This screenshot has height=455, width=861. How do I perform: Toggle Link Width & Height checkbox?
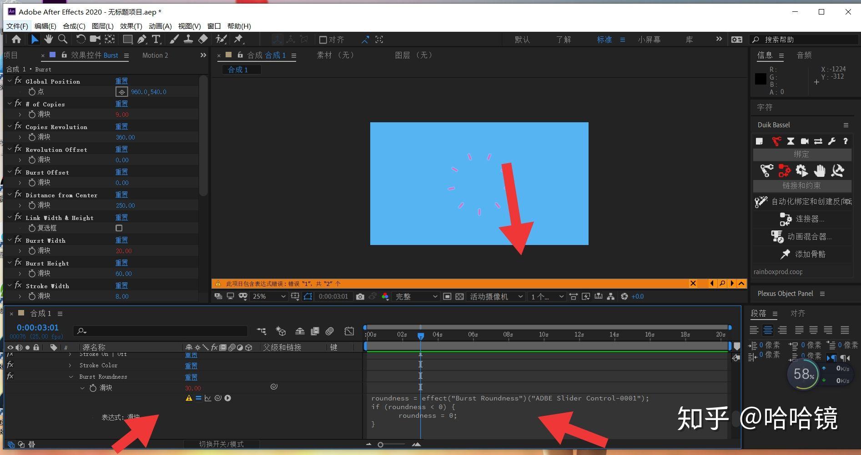[119, 228]
